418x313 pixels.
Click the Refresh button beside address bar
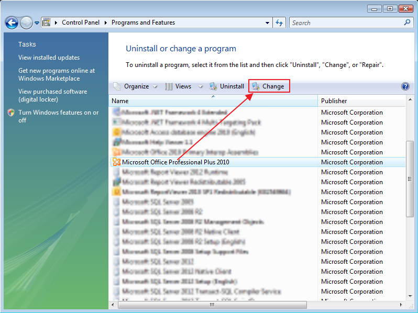(280, 23)
